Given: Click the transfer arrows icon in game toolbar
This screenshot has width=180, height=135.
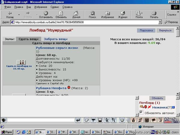Looking at the screenshot, I should pos(140,120).
